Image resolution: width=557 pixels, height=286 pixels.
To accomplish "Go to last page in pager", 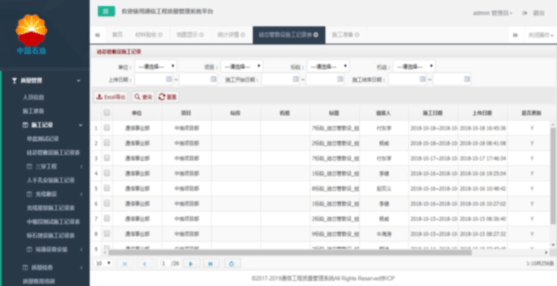I will pyautogui.click(x=211, y=263).
